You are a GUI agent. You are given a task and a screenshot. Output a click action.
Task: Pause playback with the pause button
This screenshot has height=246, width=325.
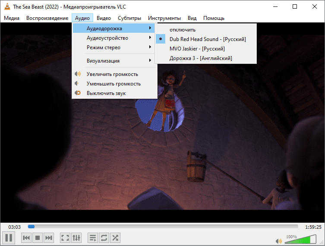click(x=9, y=238)
